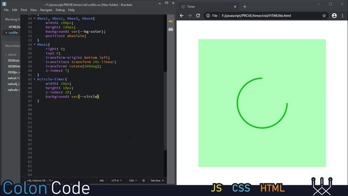
Task: Open Chrome's three-dot menu
Action: 343,16
